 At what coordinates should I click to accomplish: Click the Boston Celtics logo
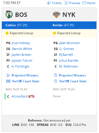[9, 15]
